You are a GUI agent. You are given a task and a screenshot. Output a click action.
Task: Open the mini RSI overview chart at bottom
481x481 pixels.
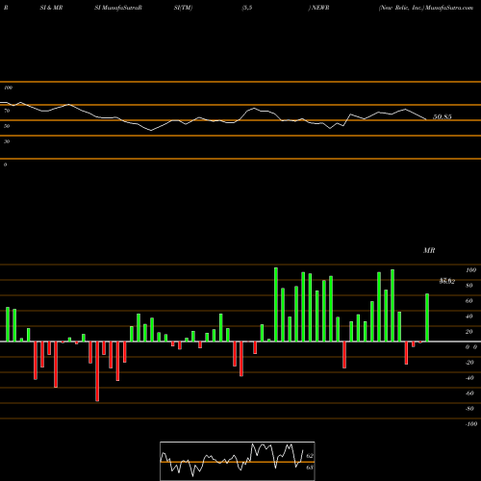click(238, 461)
